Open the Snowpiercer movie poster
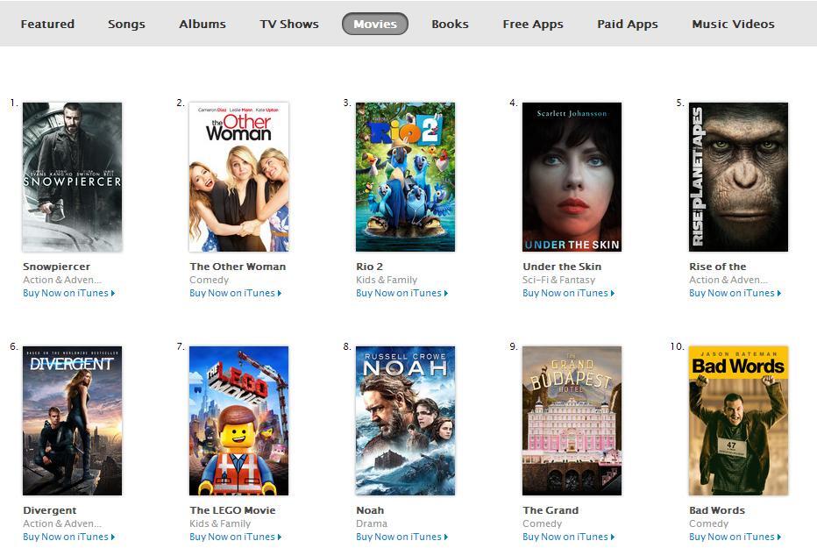Screen dimensions: 817x548 coord(72,177)
